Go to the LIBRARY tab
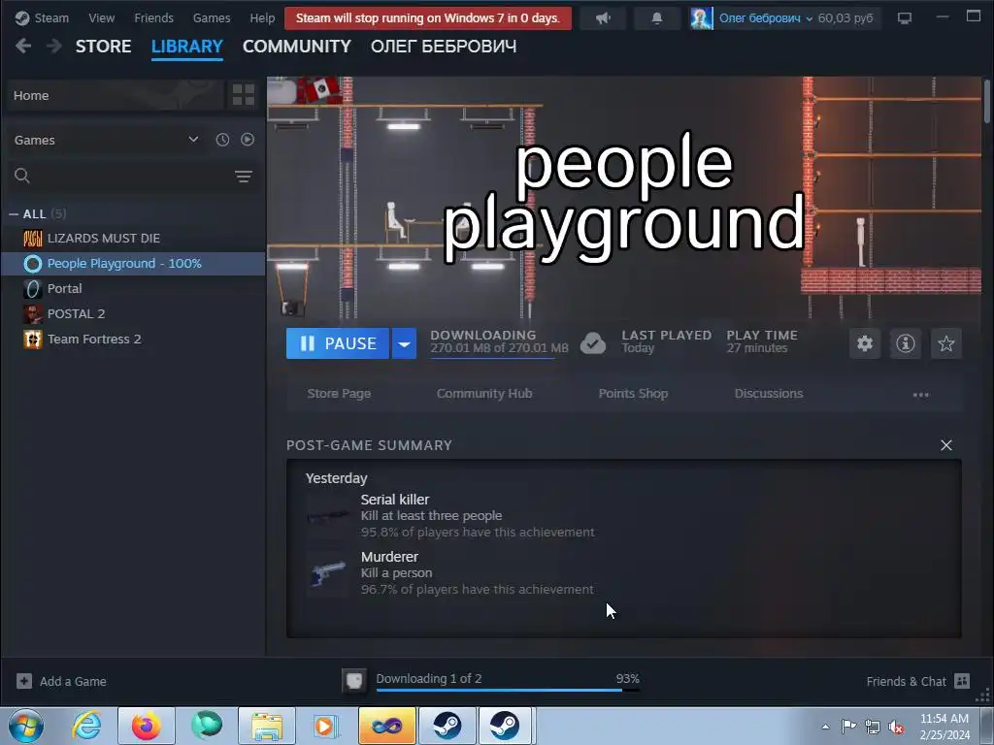The height and width of the screenshot is (745, 994). (x=187, y=47)
